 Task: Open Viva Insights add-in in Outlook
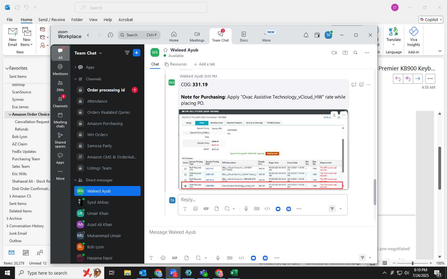click(x=413, y=37)
